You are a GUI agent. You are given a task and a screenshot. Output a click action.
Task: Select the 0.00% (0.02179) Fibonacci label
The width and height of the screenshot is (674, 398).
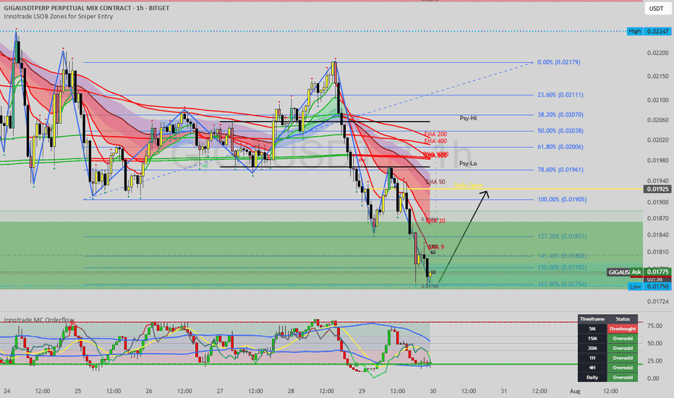[x=558, y=62]
